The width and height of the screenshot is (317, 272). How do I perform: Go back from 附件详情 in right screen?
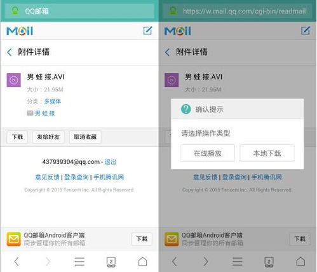[167, 52]
